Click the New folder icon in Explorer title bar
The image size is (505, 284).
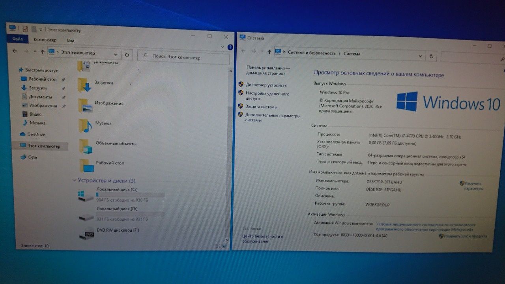(x=34, y=29)
